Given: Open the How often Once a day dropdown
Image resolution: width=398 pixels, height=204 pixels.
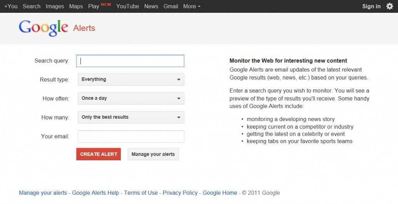Looking at the screenshot, I should pos(131,99).
